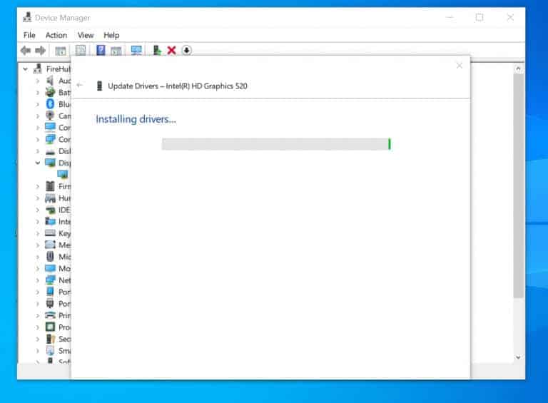This screenshot has width=548, height=403.
Task: Click the vertical scrollbar thumb
Action: tap(518, 185)
